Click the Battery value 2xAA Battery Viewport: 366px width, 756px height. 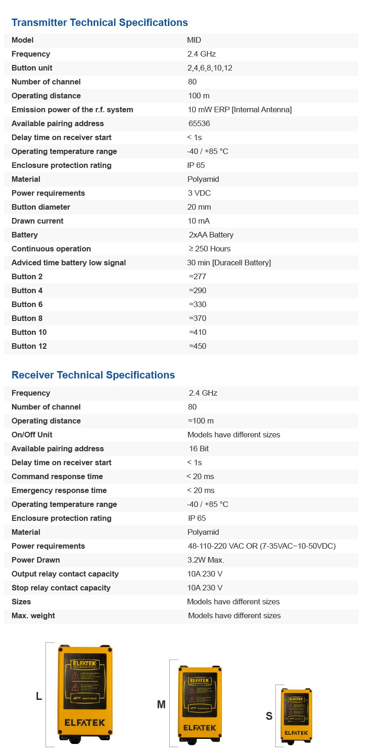(211, 235)
